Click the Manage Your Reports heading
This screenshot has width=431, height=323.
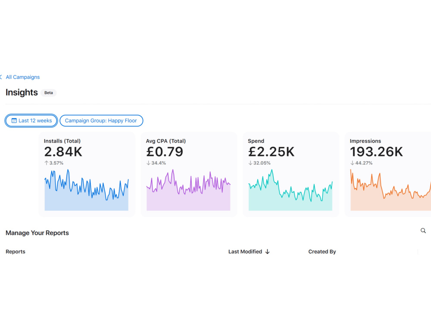click(x=37, y=233)
